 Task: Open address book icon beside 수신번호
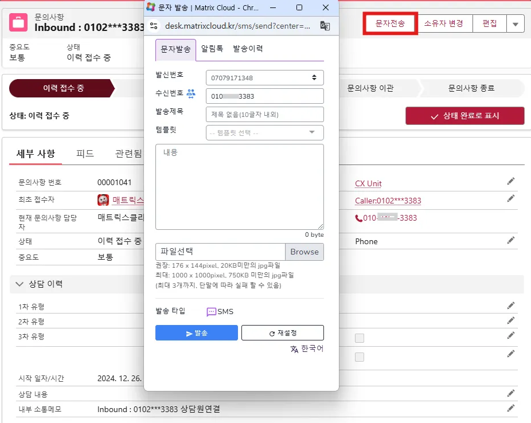point(191,93)
